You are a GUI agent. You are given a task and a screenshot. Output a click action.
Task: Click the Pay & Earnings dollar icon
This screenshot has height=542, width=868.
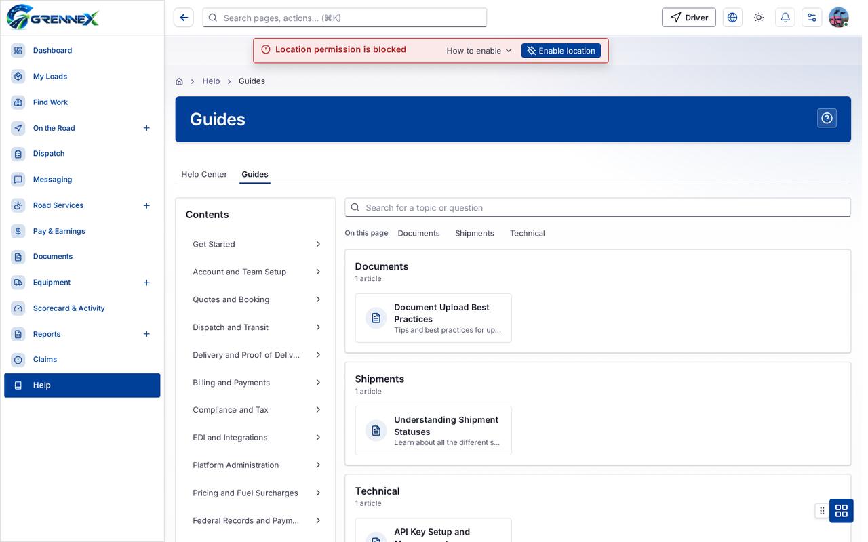tap(18, 231)
